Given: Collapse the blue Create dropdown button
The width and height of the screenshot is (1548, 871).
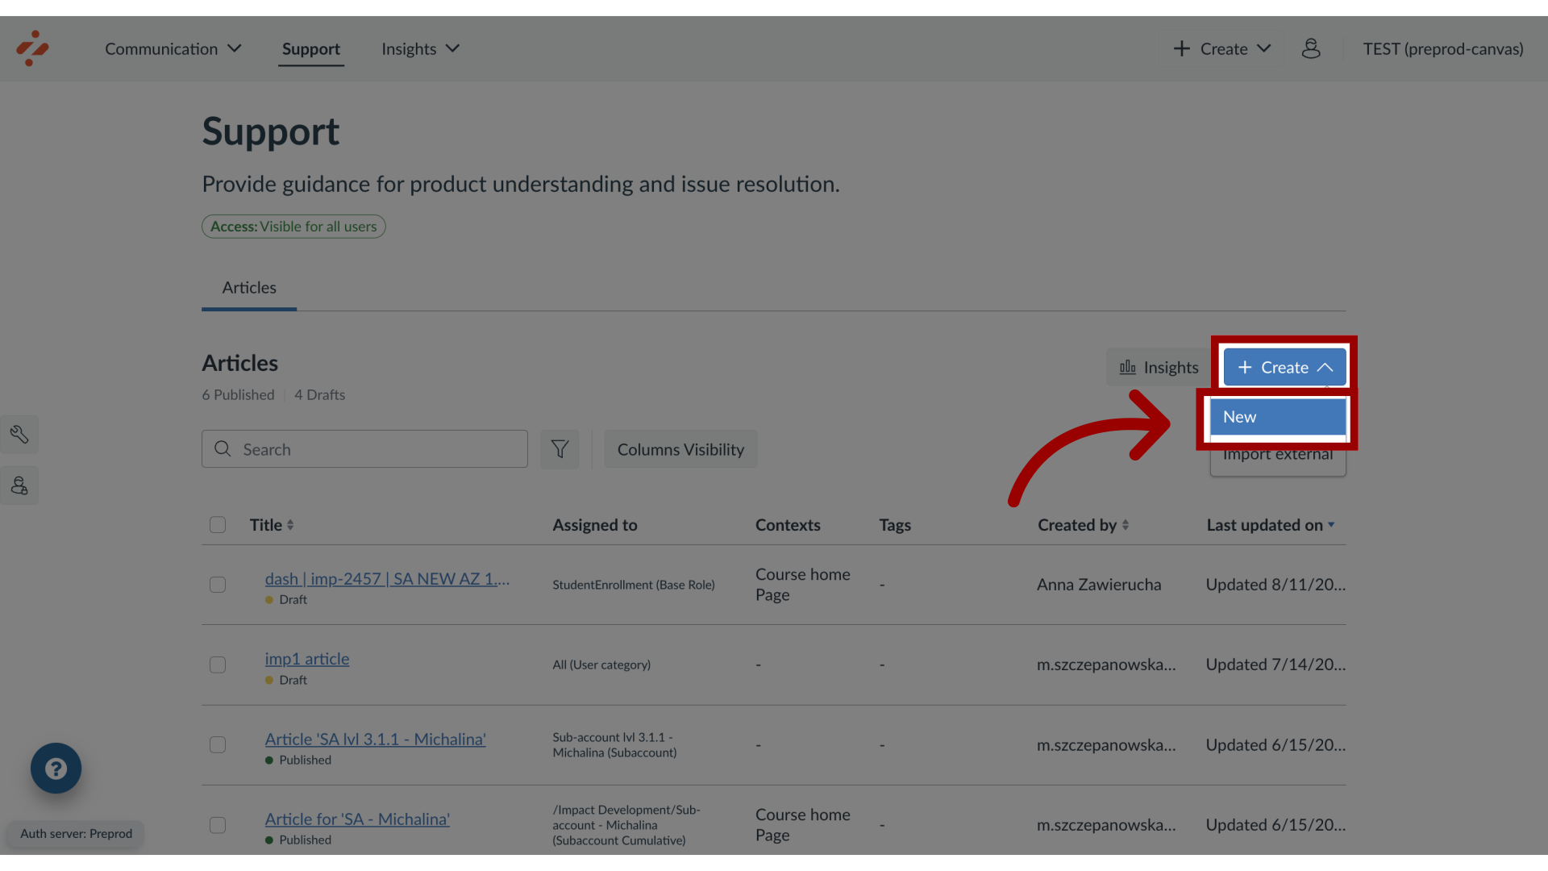Looking at the screenshot, I should (1285, 368).
